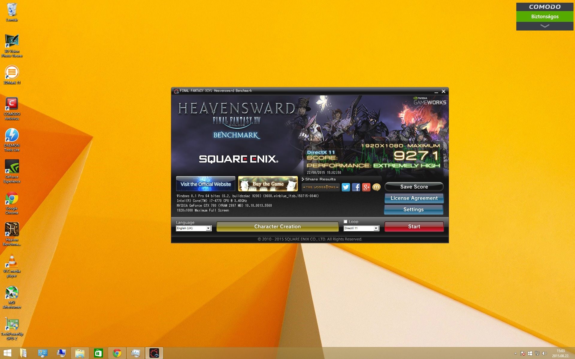Share results via the round mixi icon
This screenshot has width=575, height=359.
tap(376, 187)
